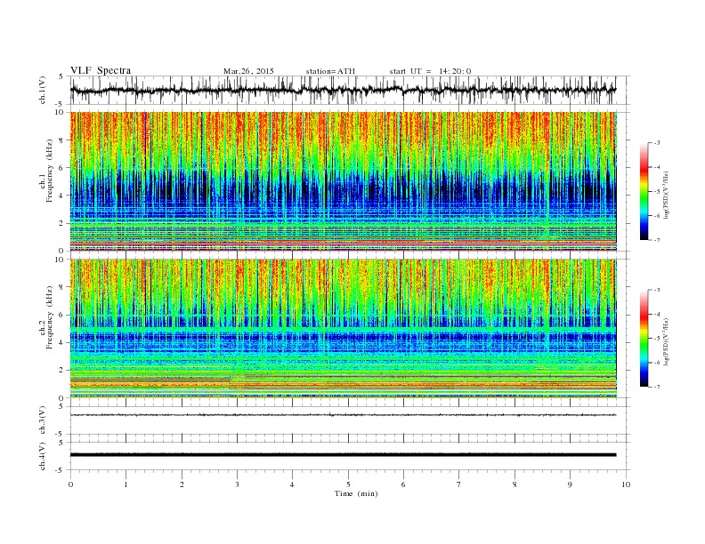Click the thick ch.4 voltage trace band
Screen dimensions: 705x544
tap(343, 455)
